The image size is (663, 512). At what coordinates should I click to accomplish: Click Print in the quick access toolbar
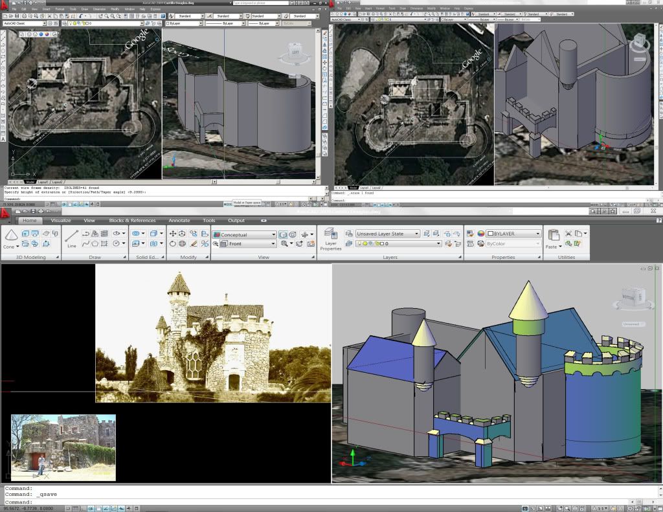41,211
